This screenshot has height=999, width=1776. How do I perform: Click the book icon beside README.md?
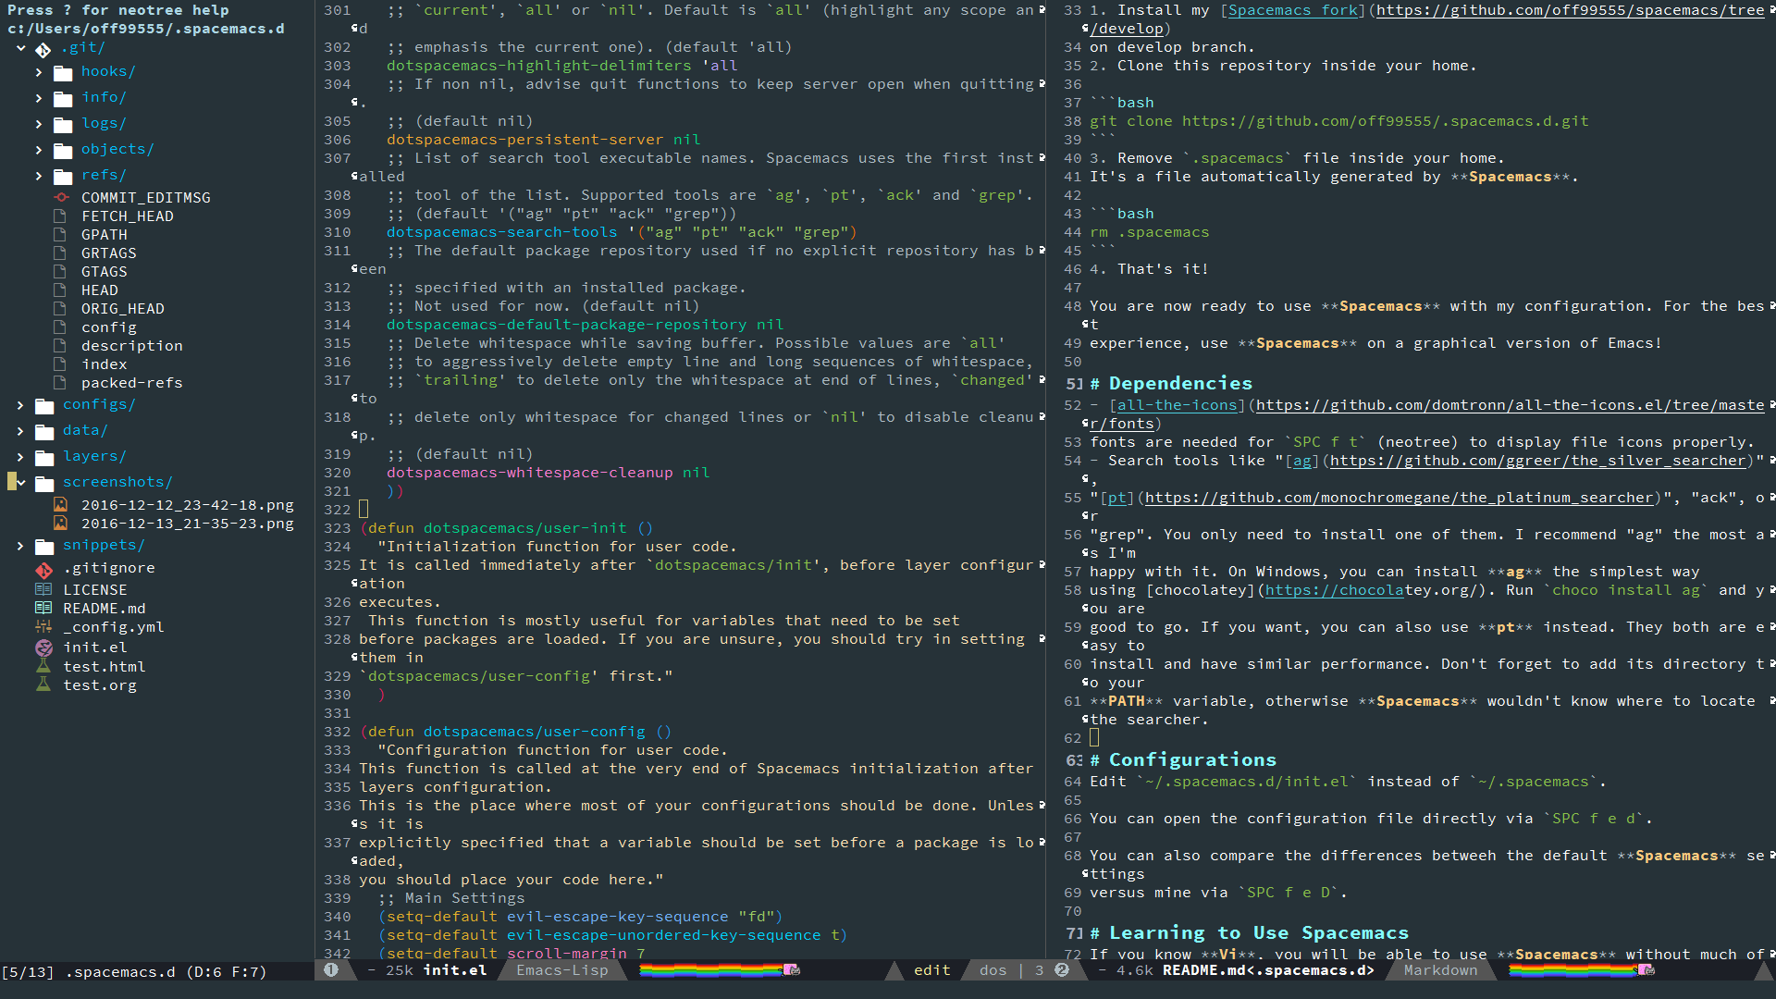pyautogui.click(x=43, y=608)
